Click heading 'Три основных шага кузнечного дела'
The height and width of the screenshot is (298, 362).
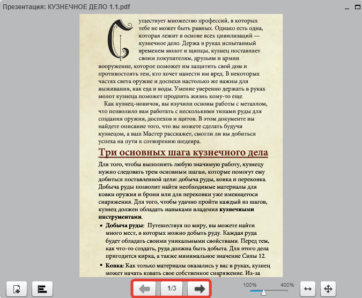tap(183, 152)
